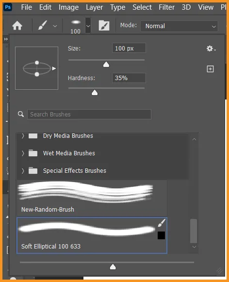The width and height of the screenshot is (229, 282).
Task: Open the Image menu
Action: [x=68, y=7]
